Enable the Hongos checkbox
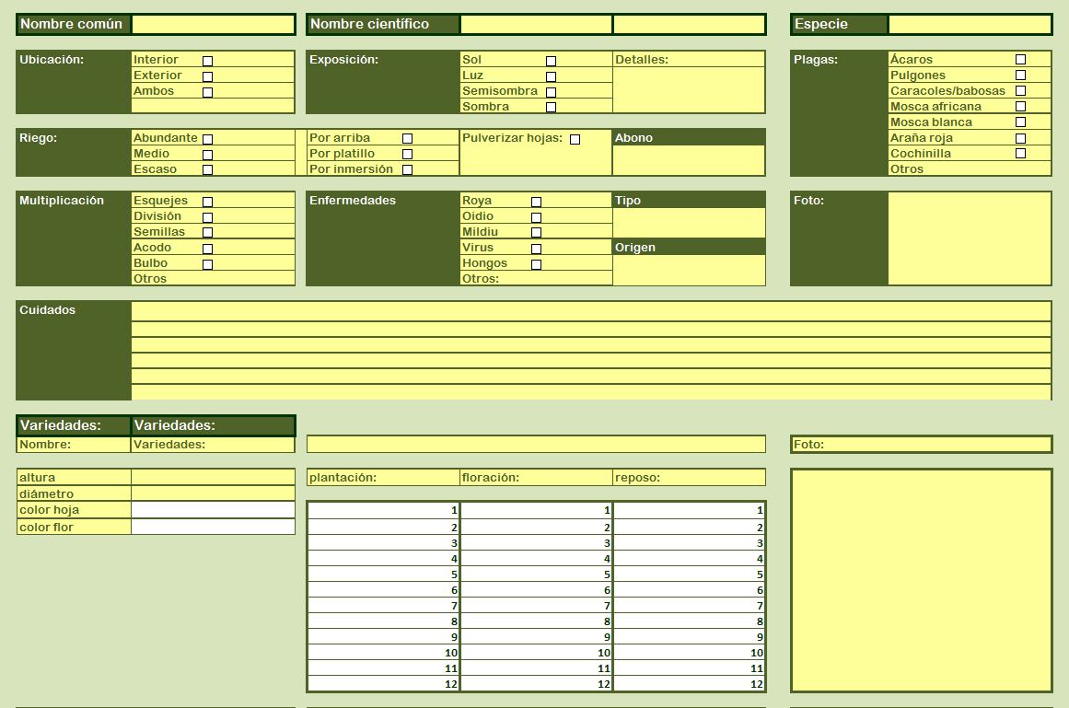The image size is (1069, 708). (x=537, y=265)
